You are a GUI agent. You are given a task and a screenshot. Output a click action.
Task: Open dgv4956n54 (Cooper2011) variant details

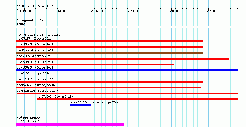(36, 62)
